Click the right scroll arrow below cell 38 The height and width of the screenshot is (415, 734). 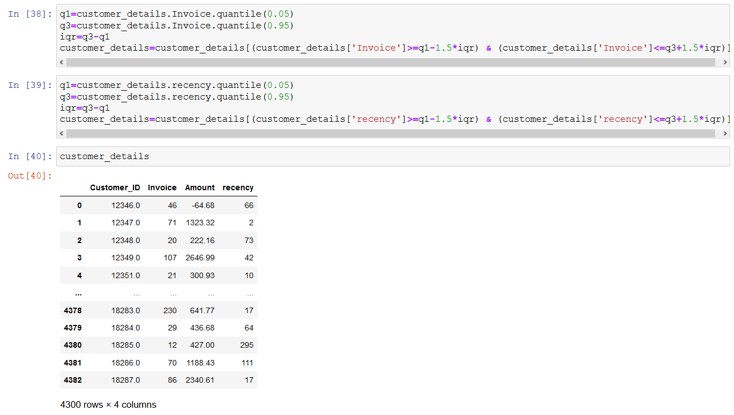(725, 62)
